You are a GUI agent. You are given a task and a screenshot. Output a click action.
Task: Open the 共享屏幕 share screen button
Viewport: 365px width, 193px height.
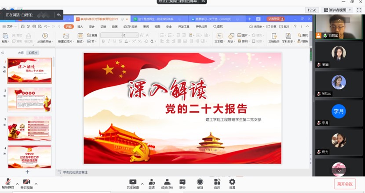point(133,184)
